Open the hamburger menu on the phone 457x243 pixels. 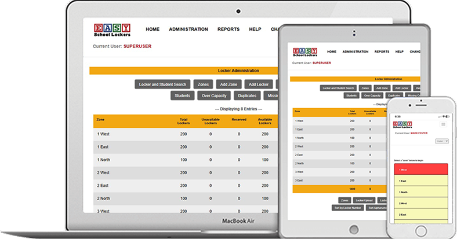pos(444,124)
